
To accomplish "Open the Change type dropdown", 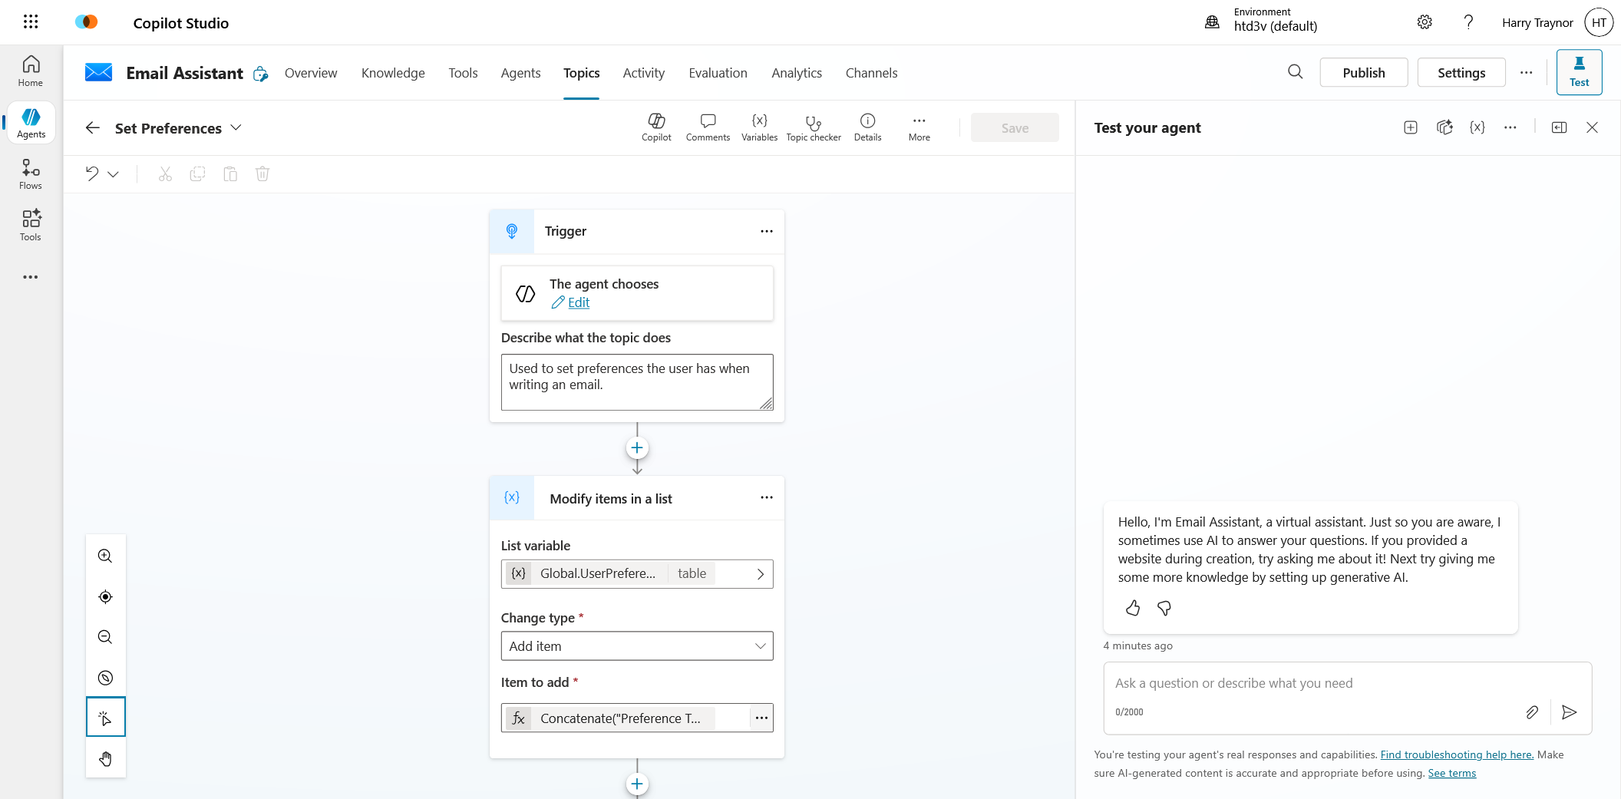I will pos(636,646).
